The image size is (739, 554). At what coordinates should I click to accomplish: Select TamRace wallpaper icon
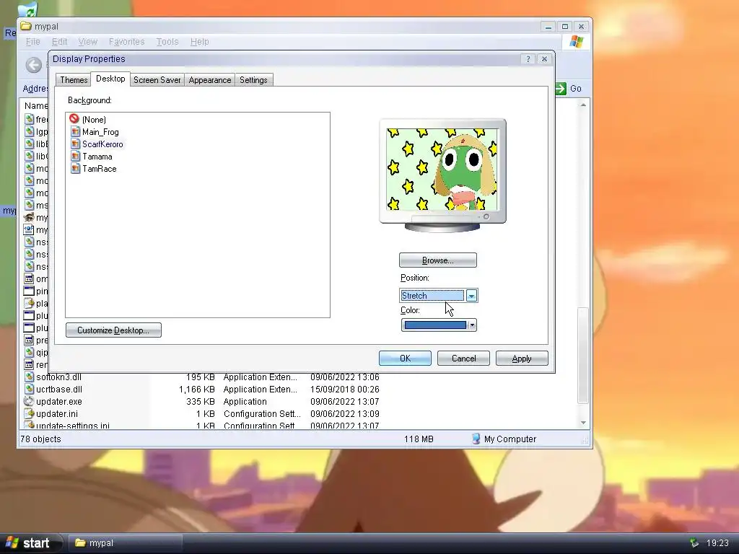(x=75, y=168)
